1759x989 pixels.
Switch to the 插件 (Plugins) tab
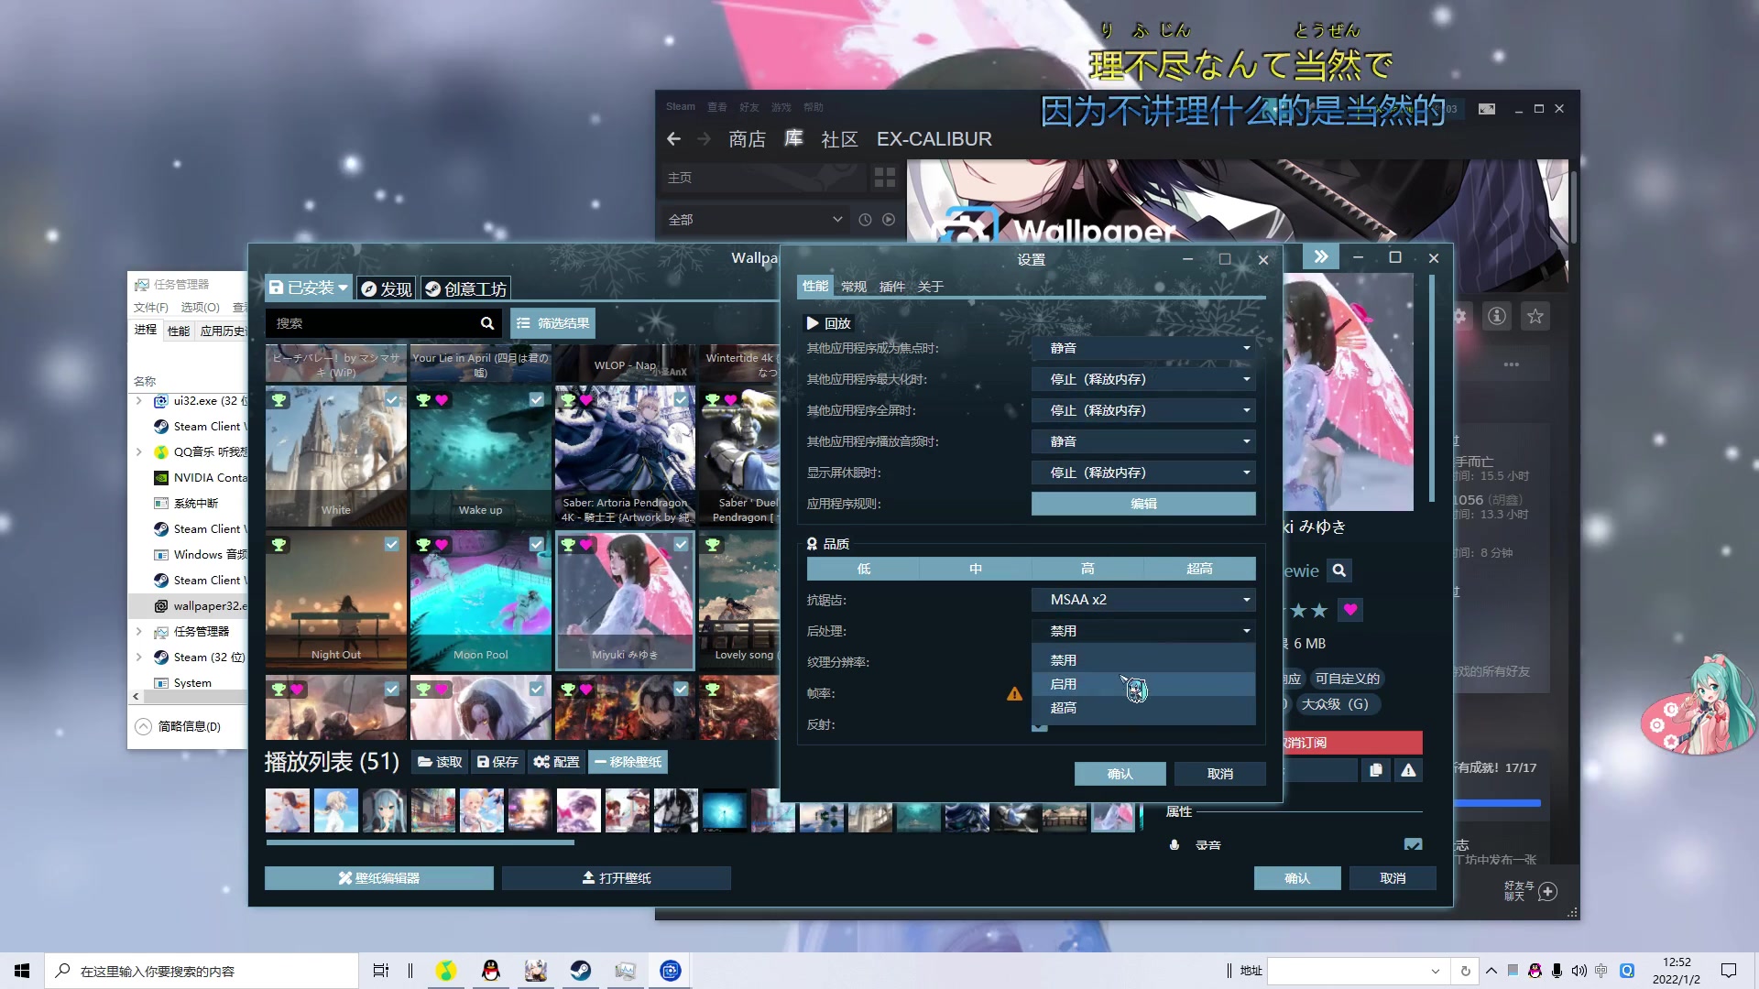893,287
